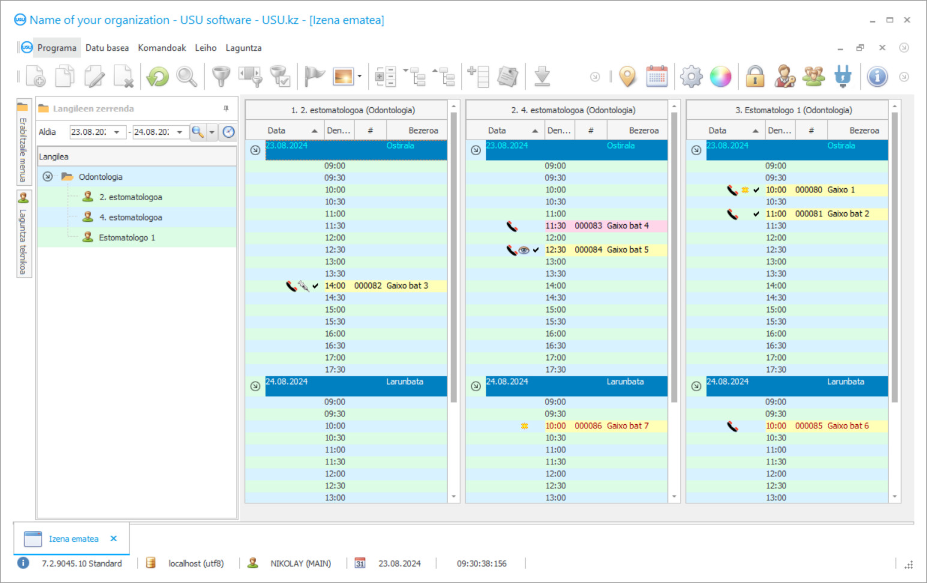
Task: Toggle the eye icon on 12:30 appointment
Action: point(524,250)
